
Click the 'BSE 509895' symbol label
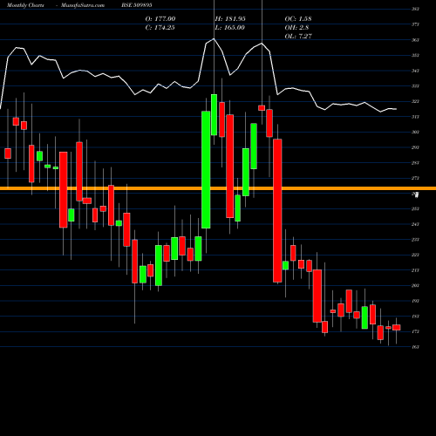[137, 5]
